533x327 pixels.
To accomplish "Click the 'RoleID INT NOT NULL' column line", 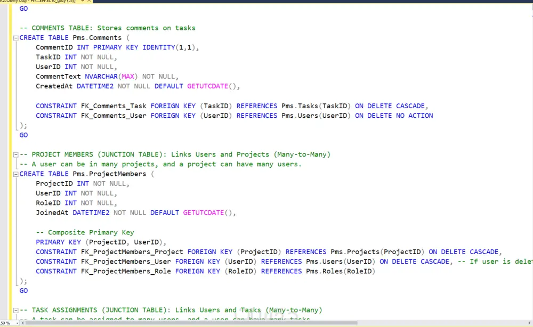I will coord(76,203).
